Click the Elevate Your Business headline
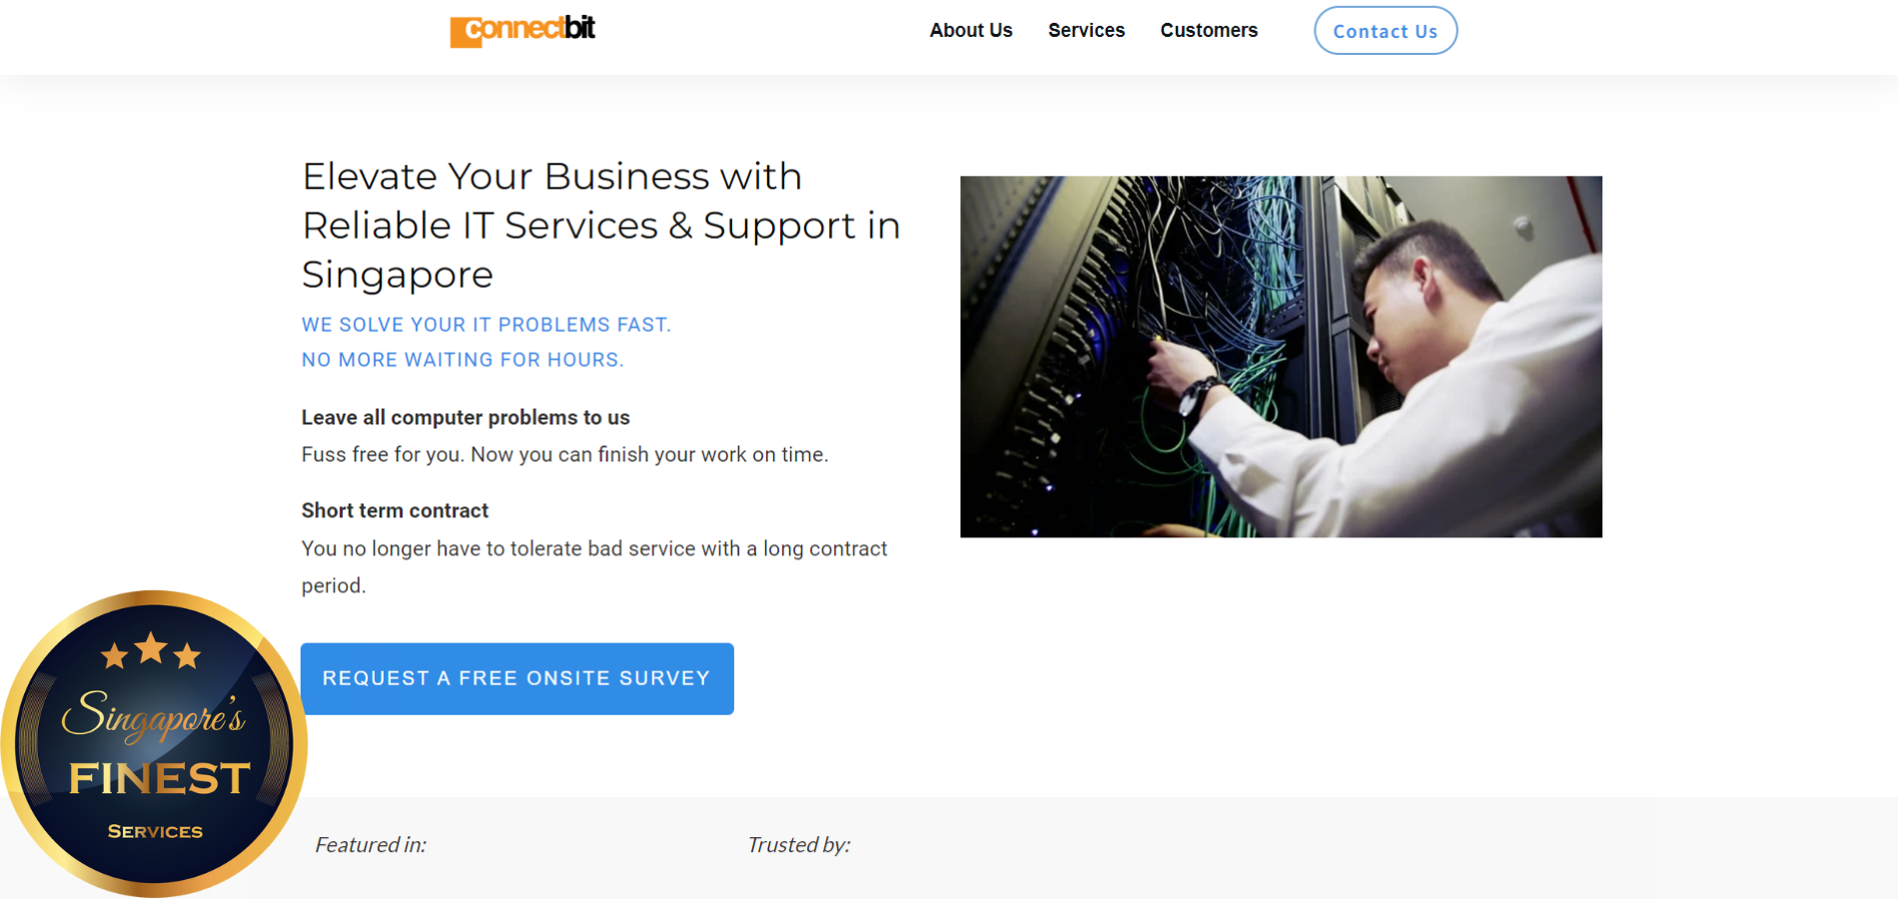 click(x=601, y=225)
